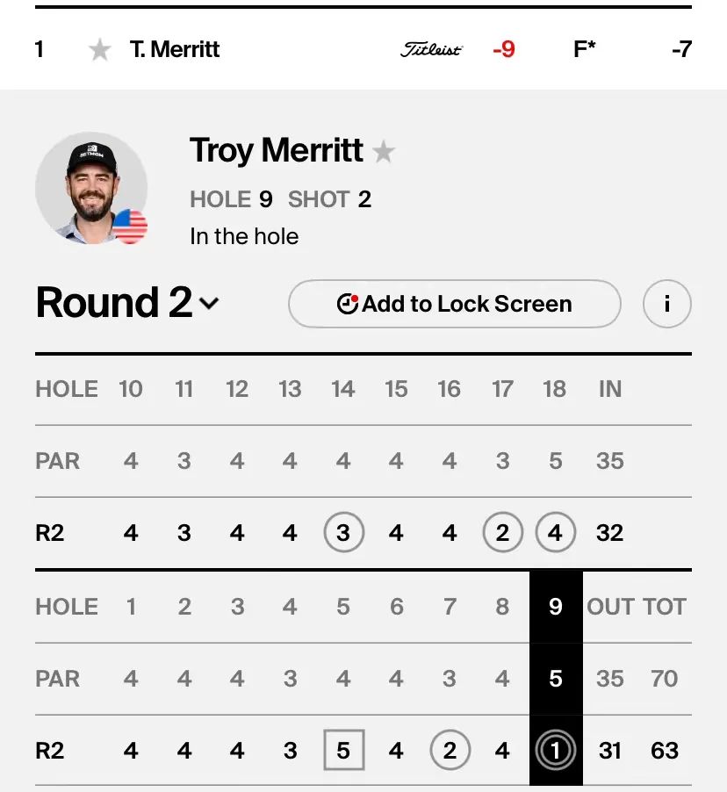This screenshot has height=792, width=727.
Task: Tap the red -9 total score
Action: [x=503, y=50]
